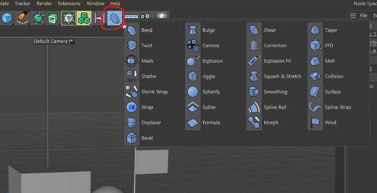The width and height of the screenshot is (377, 193).
Task: Select the Explosion FX deformer
Action: (269, 61)
